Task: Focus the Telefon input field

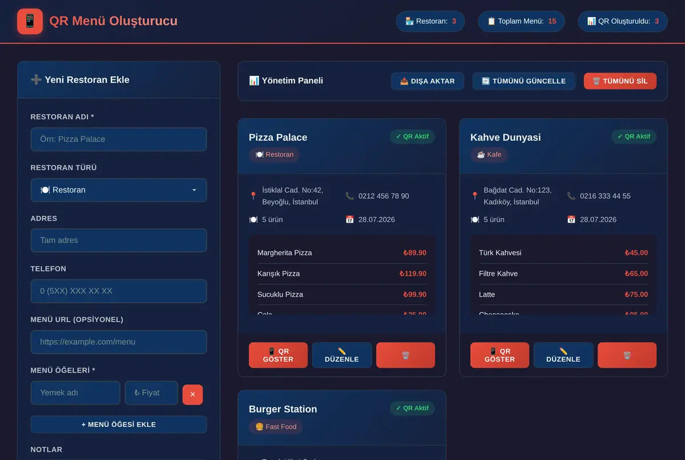Action: (x=119, y=291)
